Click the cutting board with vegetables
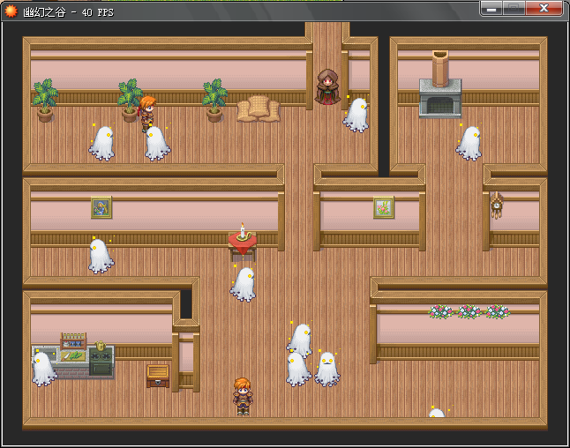Viewport: 570px width, 448px height. tap(73, 355)
